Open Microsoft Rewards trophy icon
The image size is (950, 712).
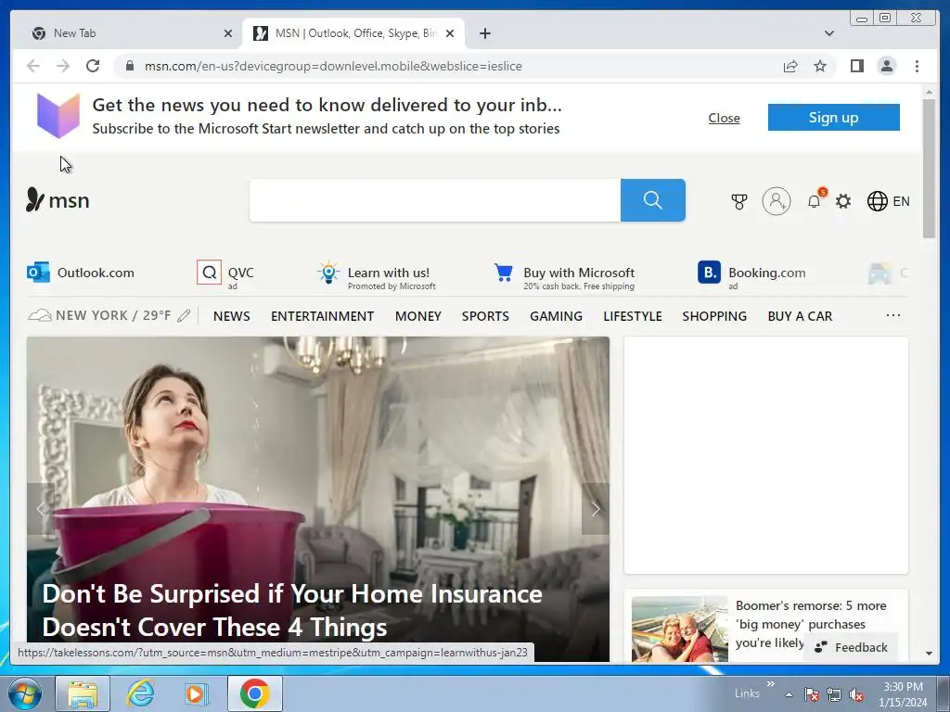coord(739,201)
